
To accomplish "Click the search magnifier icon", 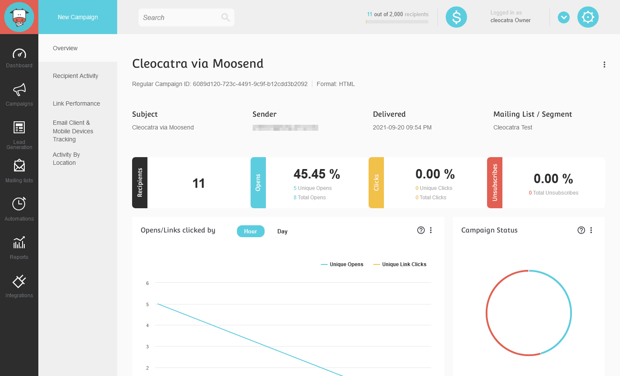I will [x=225, y=17].
